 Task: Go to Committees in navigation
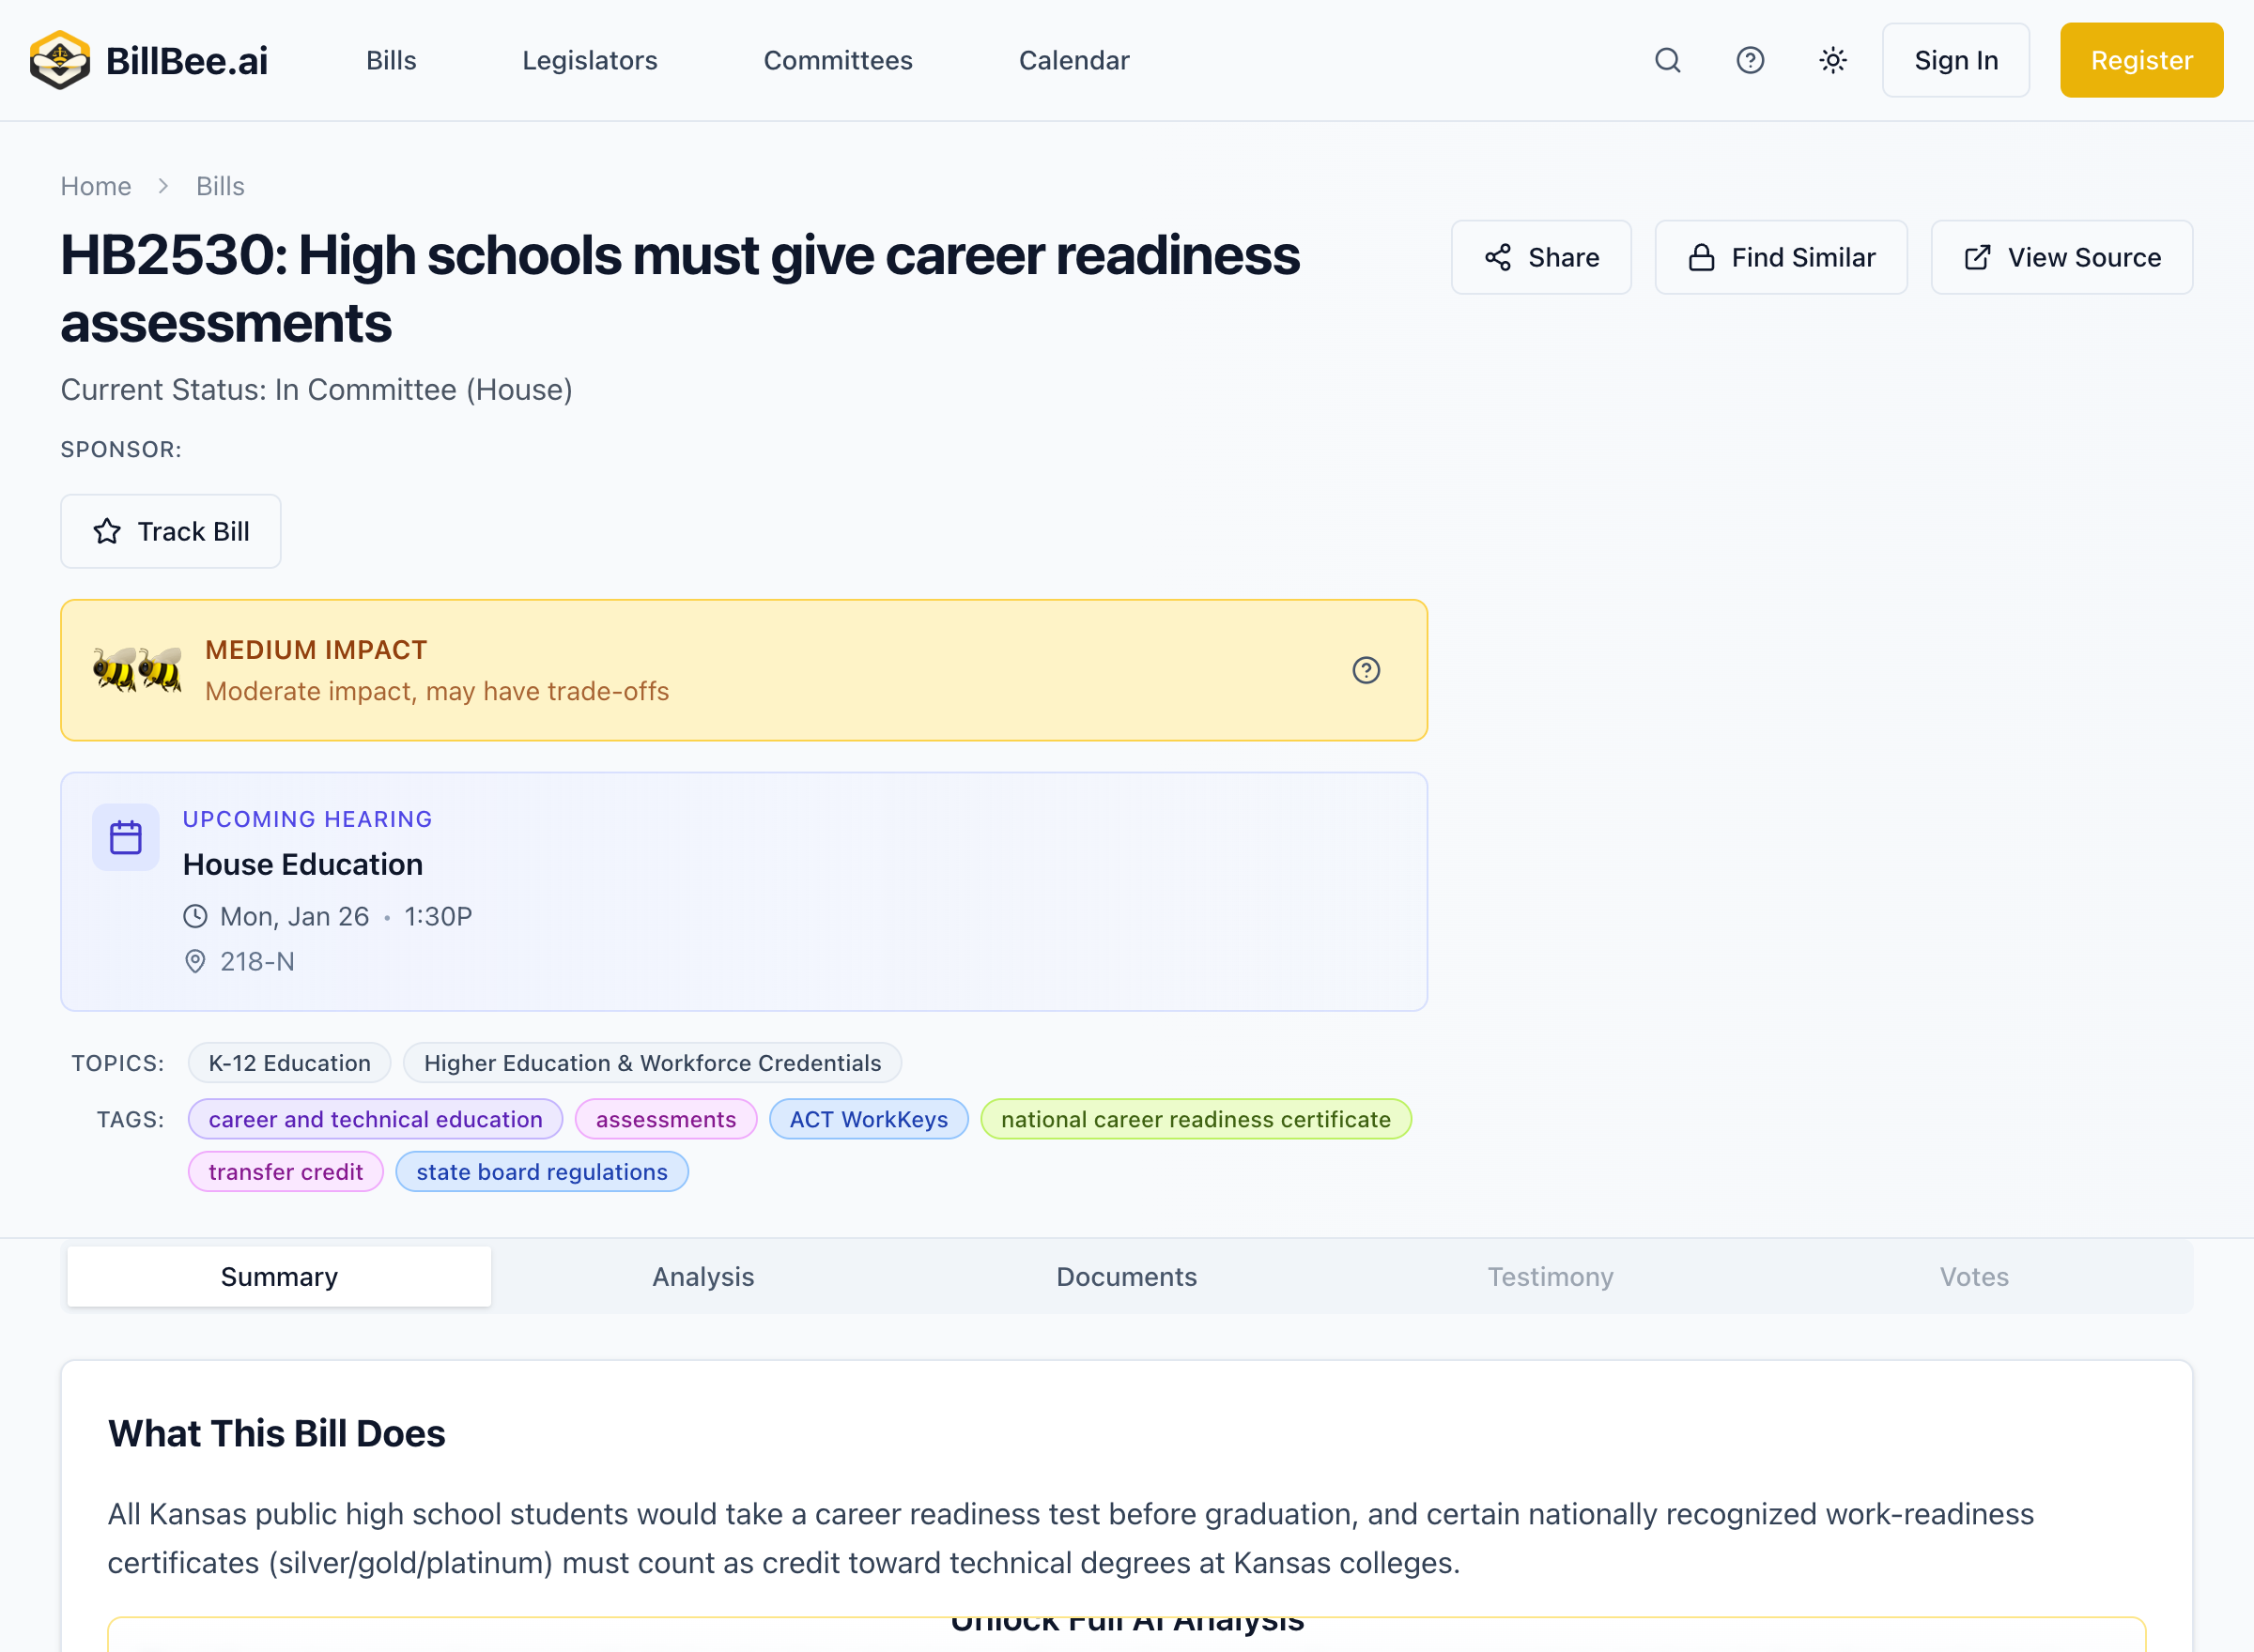tap(838, 60)
